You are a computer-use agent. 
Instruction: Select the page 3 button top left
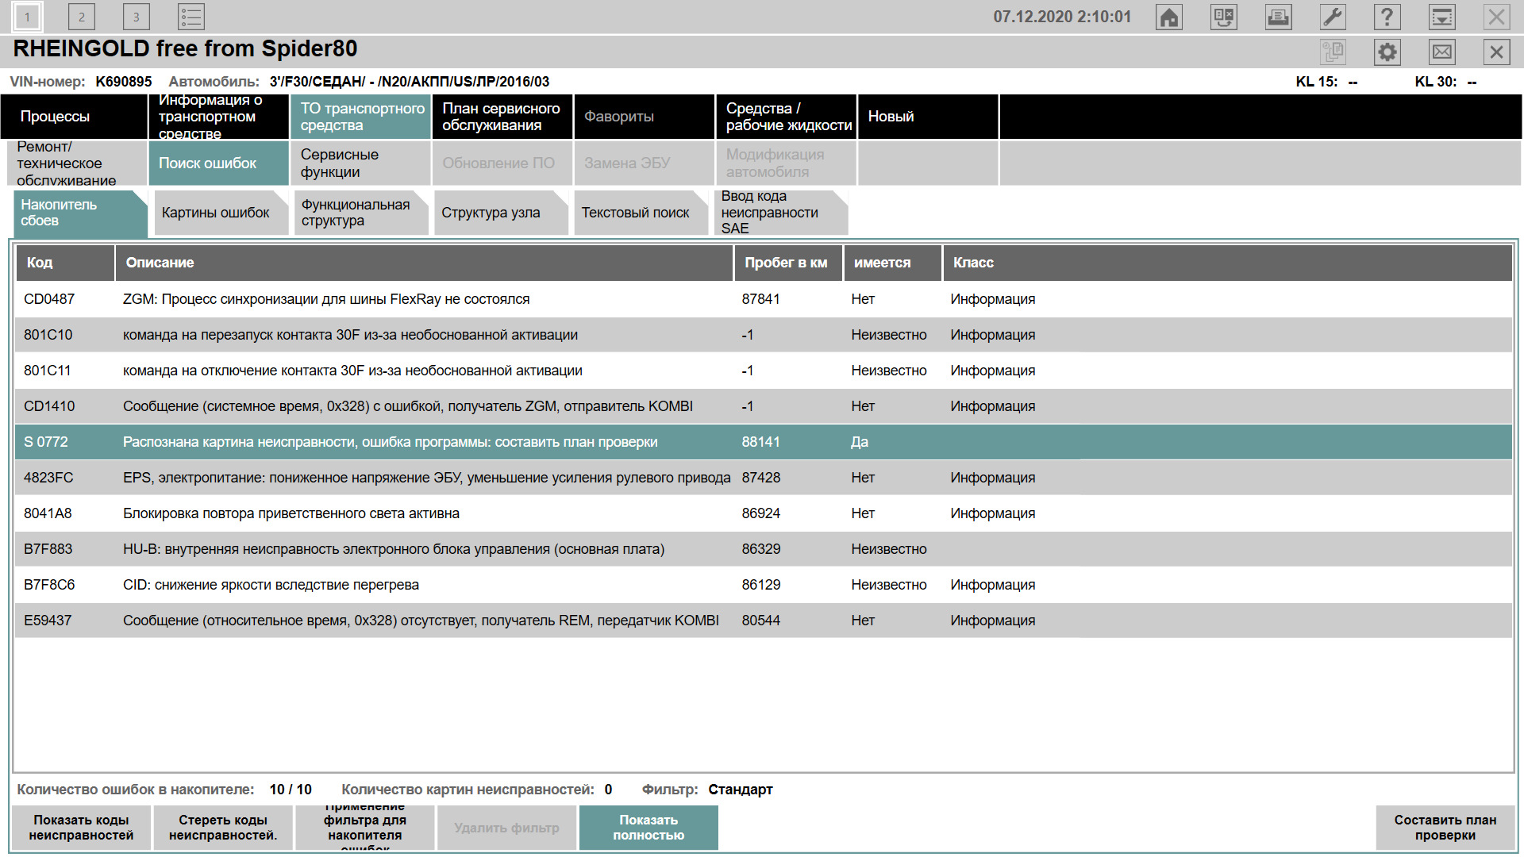pyautogui.click(x=136, y=17)
